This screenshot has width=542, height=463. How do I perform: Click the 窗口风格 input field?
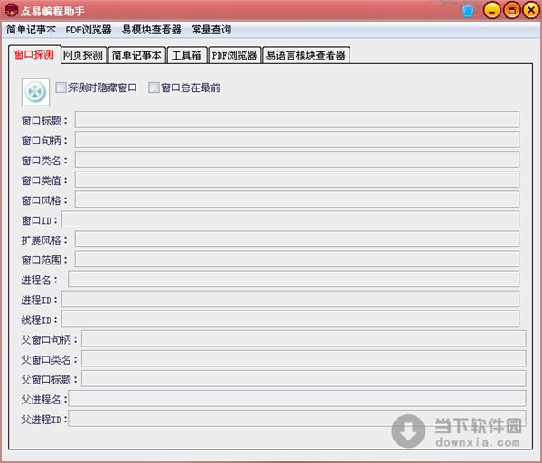(x=297, y=199)
